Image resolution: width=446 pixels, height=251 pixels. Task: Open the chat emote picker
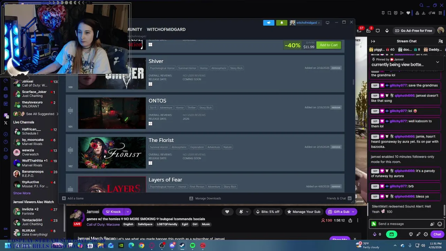[440, 224]
